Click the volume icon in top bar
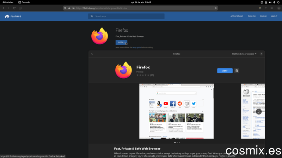This screenshot has width=282, height=158. pos(270,2)
